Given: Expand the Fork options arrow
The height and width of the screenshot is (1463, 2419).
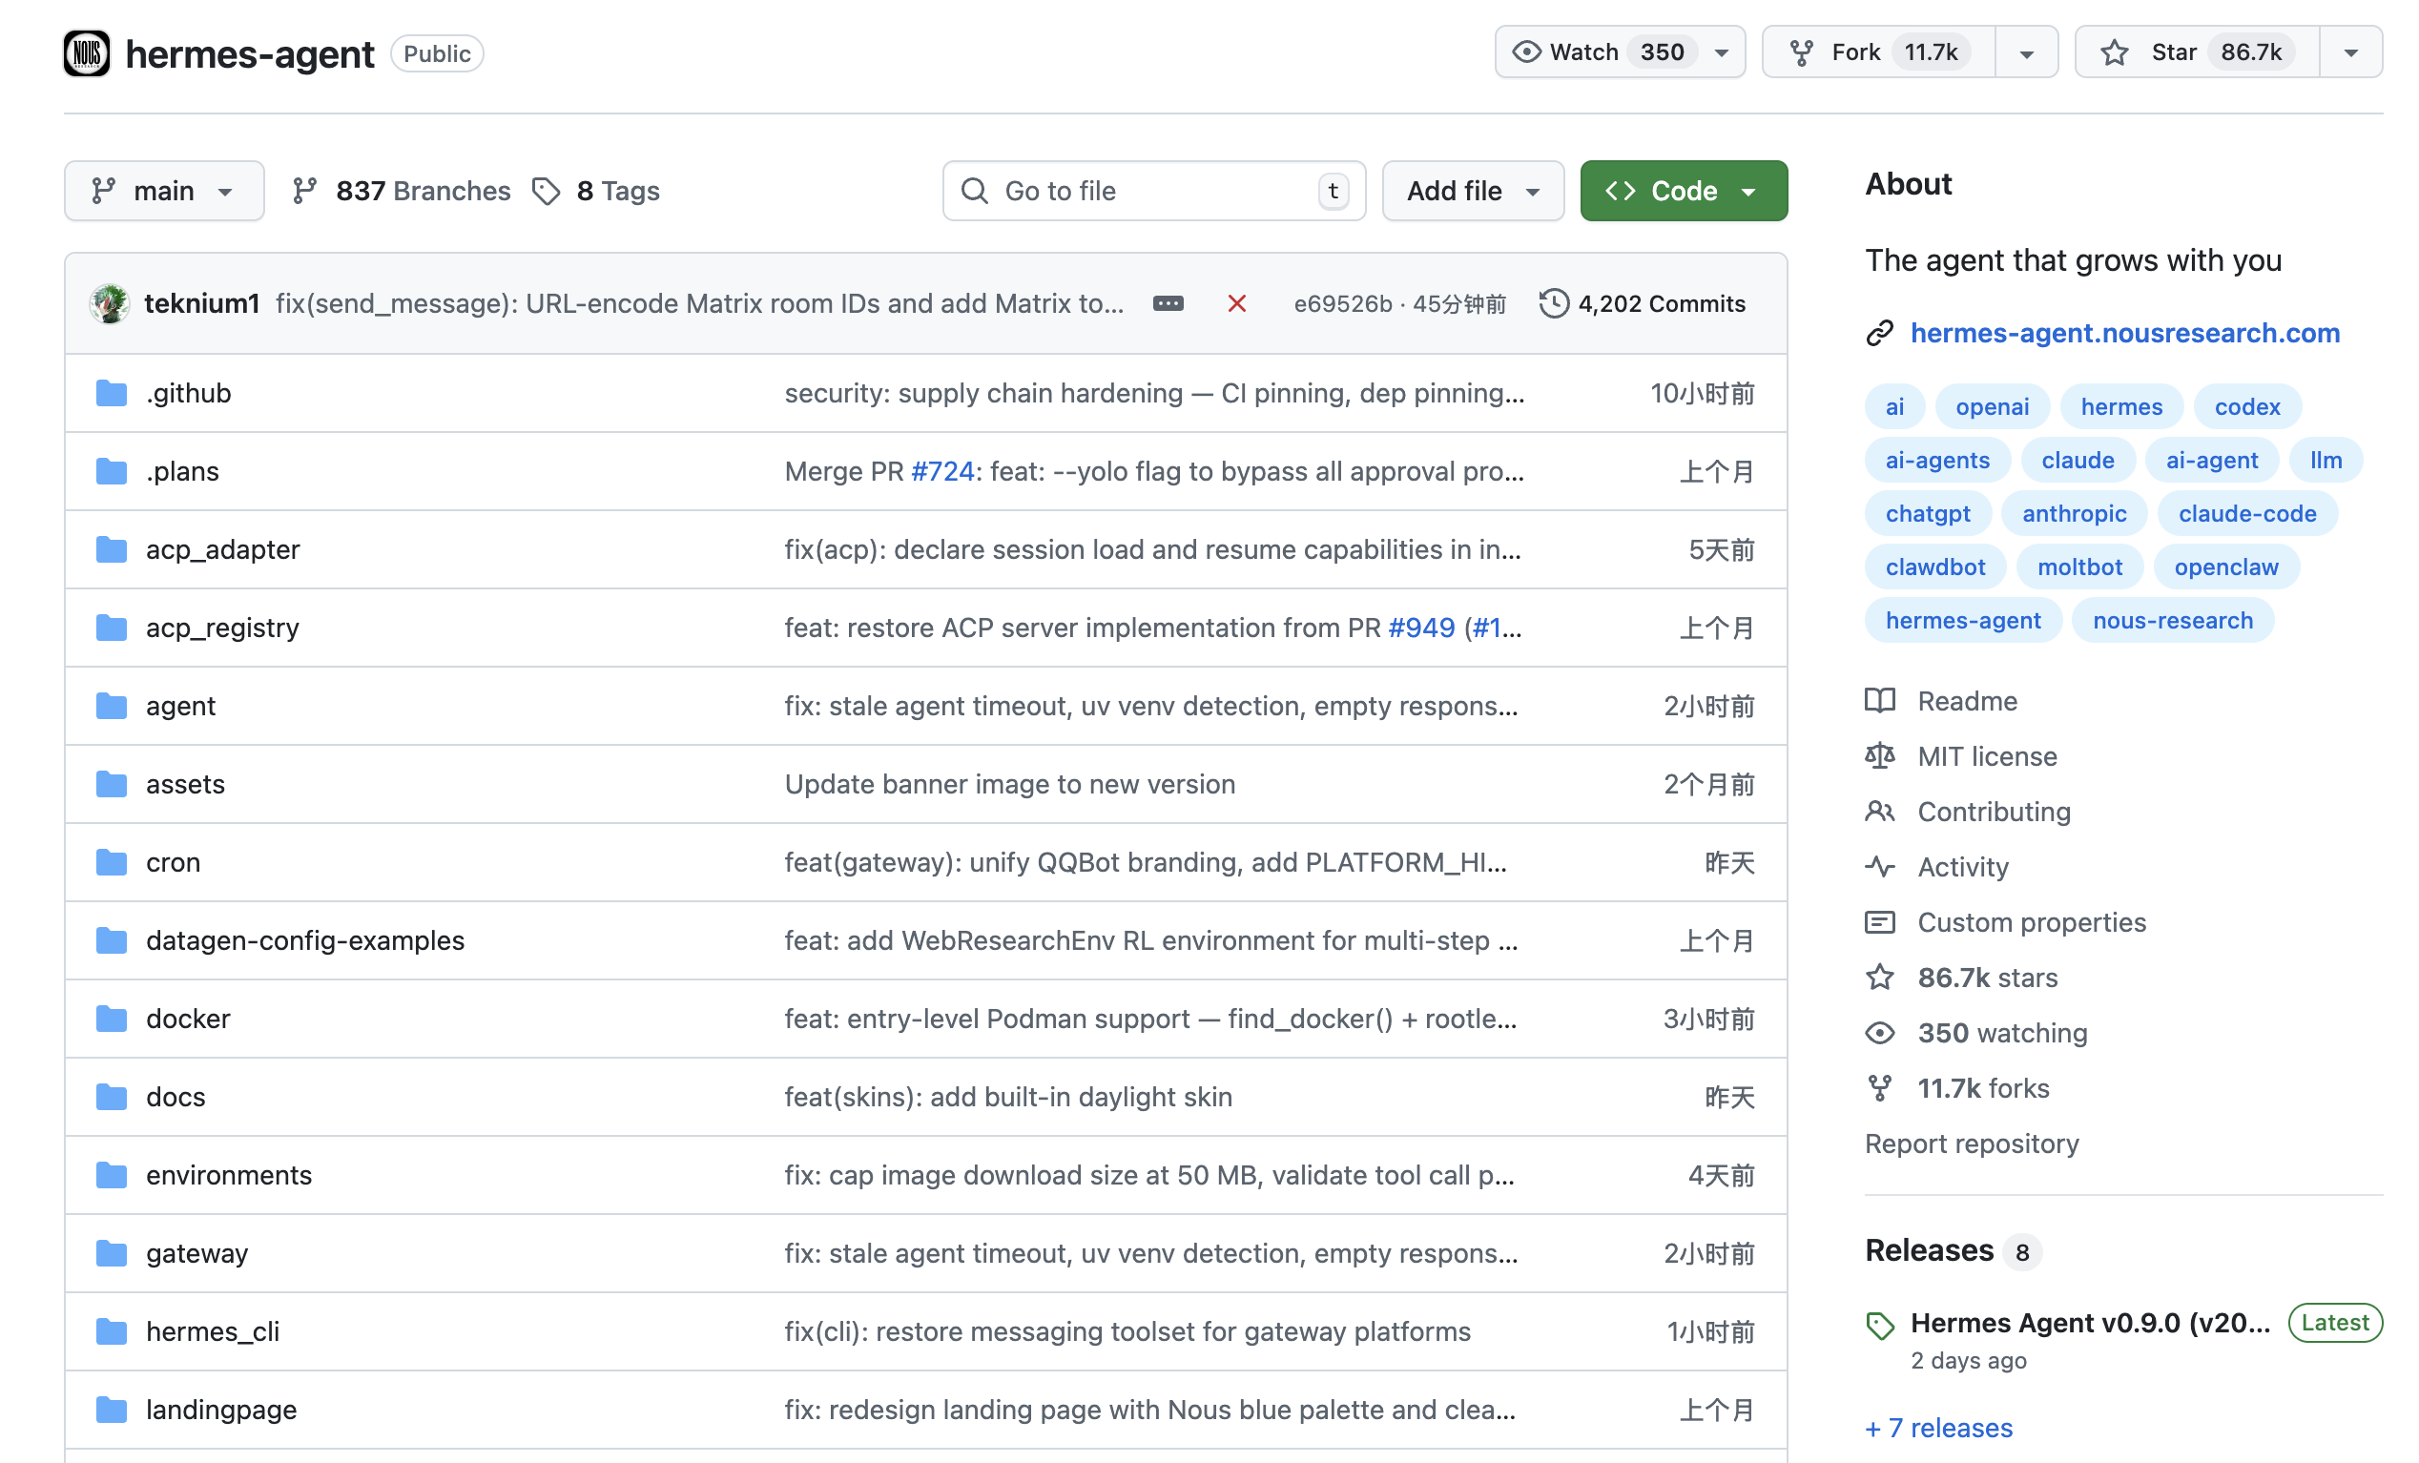Looking at the screenshot, I should click(x=2026, y=53).
